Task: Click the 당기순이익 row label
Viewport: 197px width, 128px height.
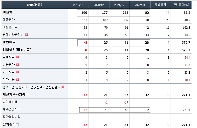Action: pyautogui.click(x=11, y=124)
